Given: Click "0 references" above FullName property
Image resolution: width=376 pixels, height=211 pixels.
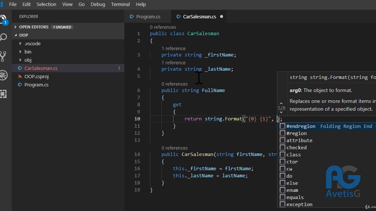Looking at the screenshot, I should pyautogui.click(x=174, y=84).
